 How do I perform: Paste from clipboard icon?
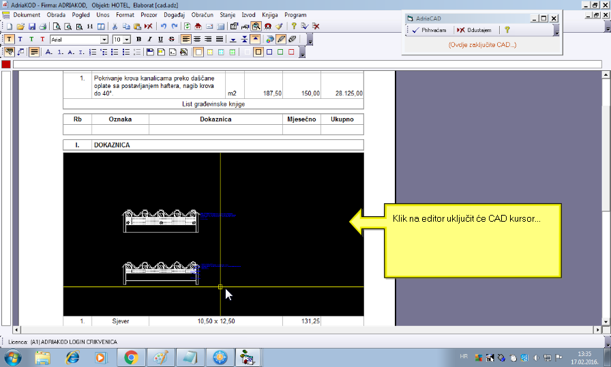click(137, 27)
